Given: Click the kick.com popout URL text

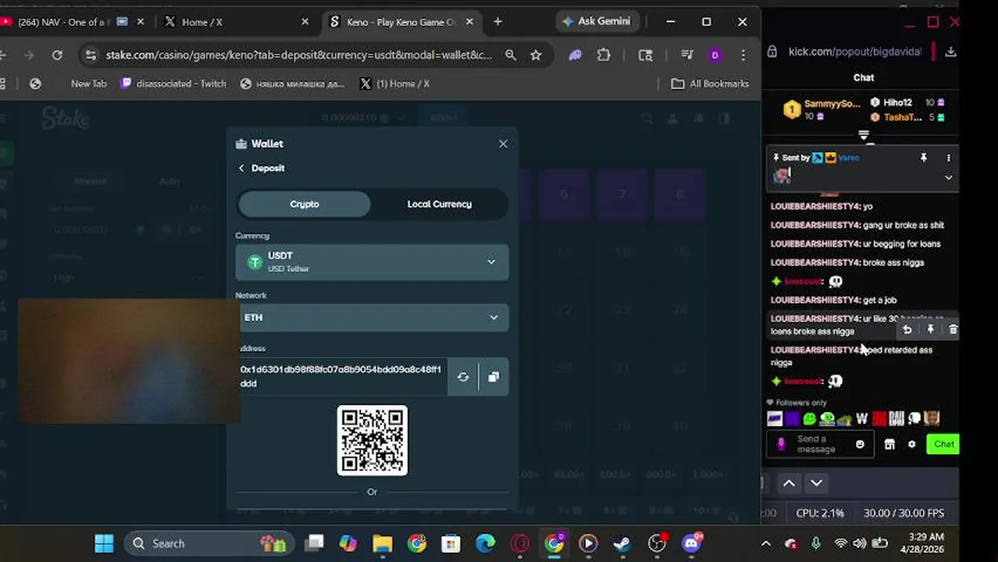Looking at the screenshot, I should [854, 52].
